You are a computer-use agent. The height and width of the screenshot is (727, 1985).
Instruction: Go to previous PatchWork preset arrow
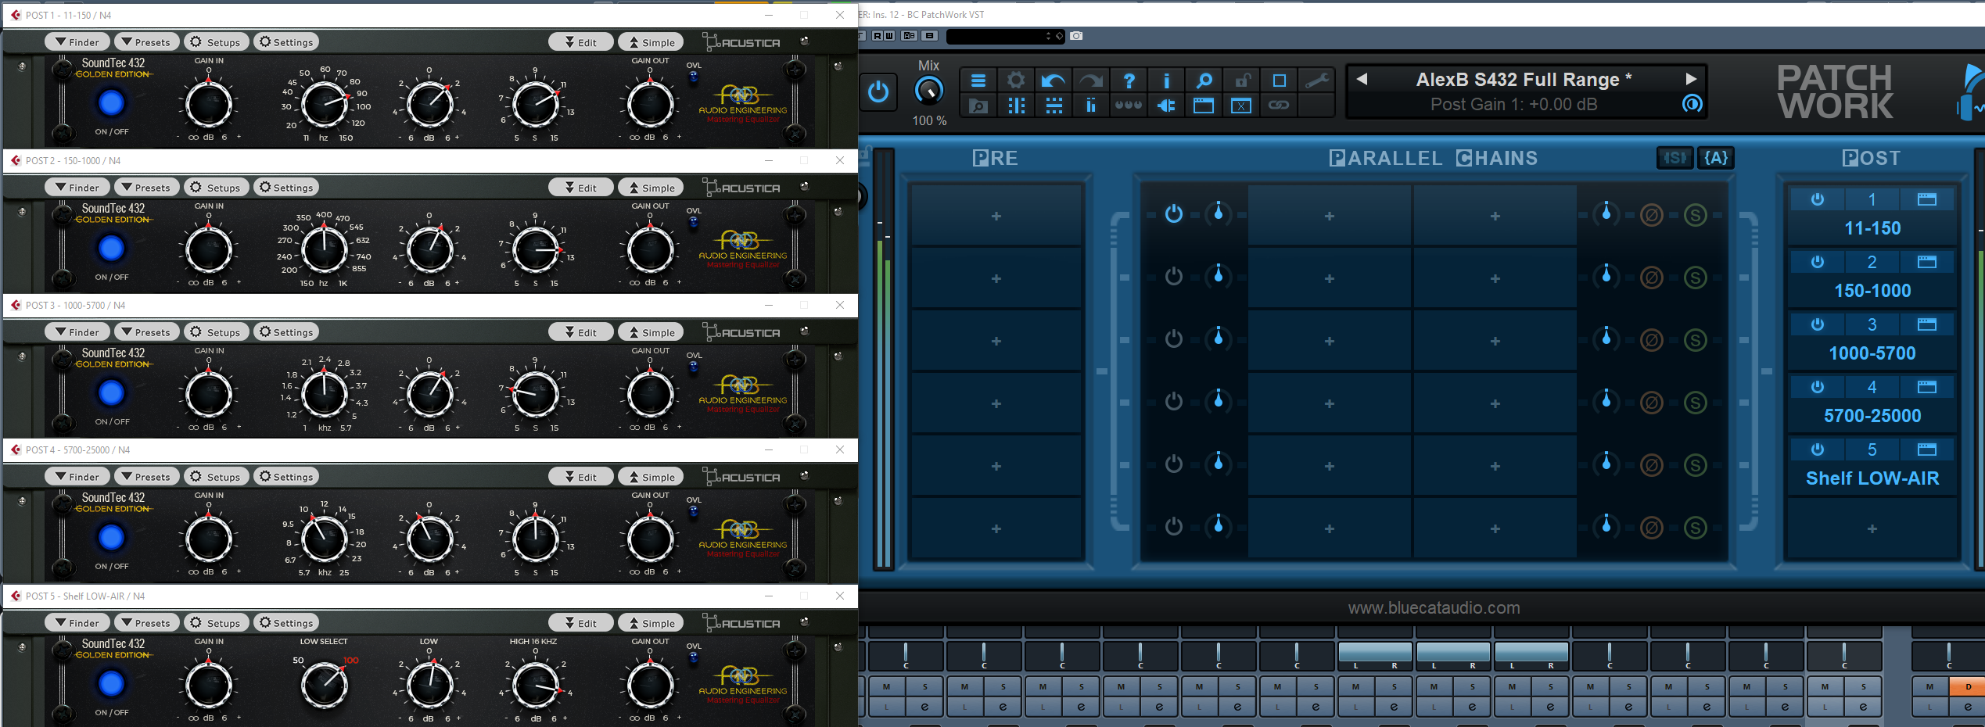1362,79
